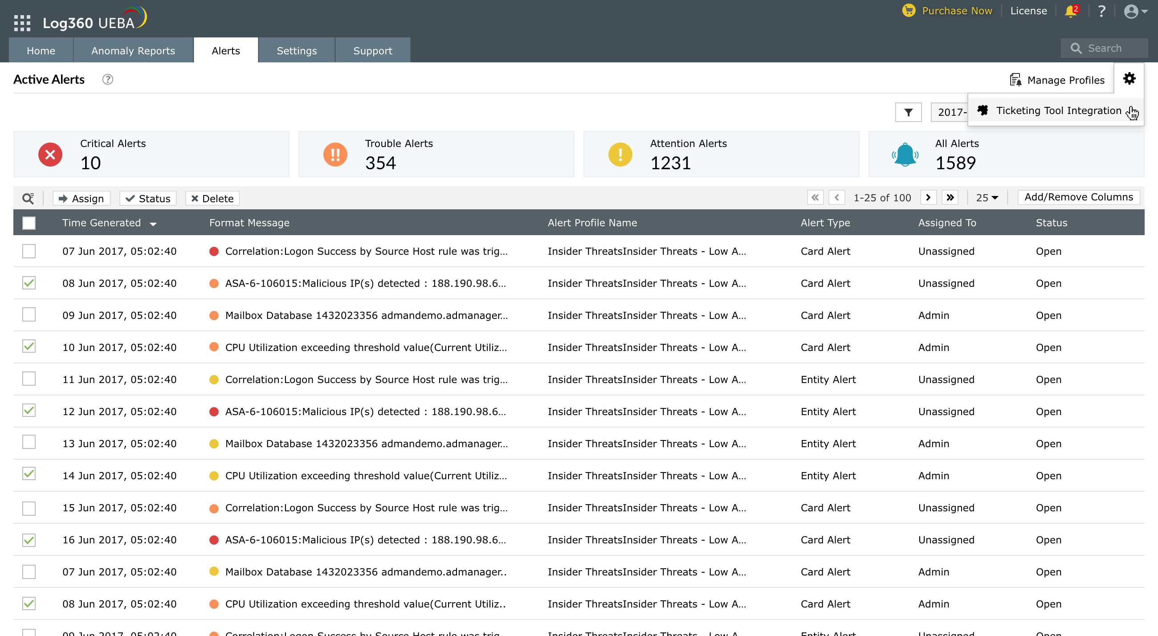Check the 07 Jun 2017 first row checkbox
The width and height of the screenshot is (1158, 636).
coord(29,251)
